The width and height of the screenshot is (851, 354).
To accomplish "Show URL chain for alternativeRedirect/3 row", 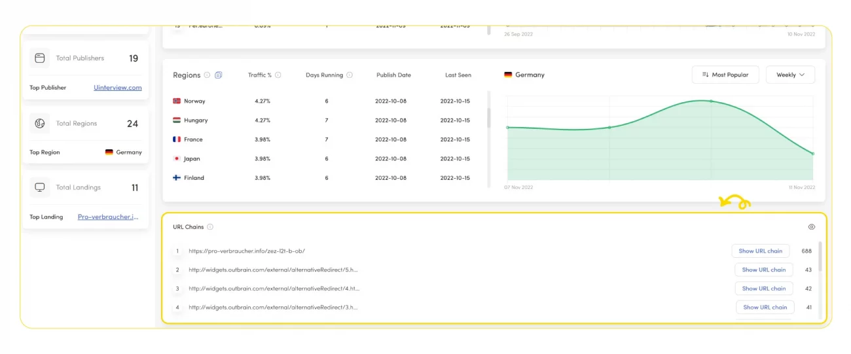I will coord(765,308).
